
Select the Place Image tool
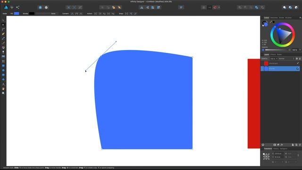tap(3, 57)
